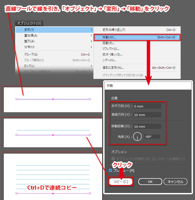Viewport: 195px width, 200px height.
Task: Expand the arrow beside 変形(T)
Action: [91, 30]
